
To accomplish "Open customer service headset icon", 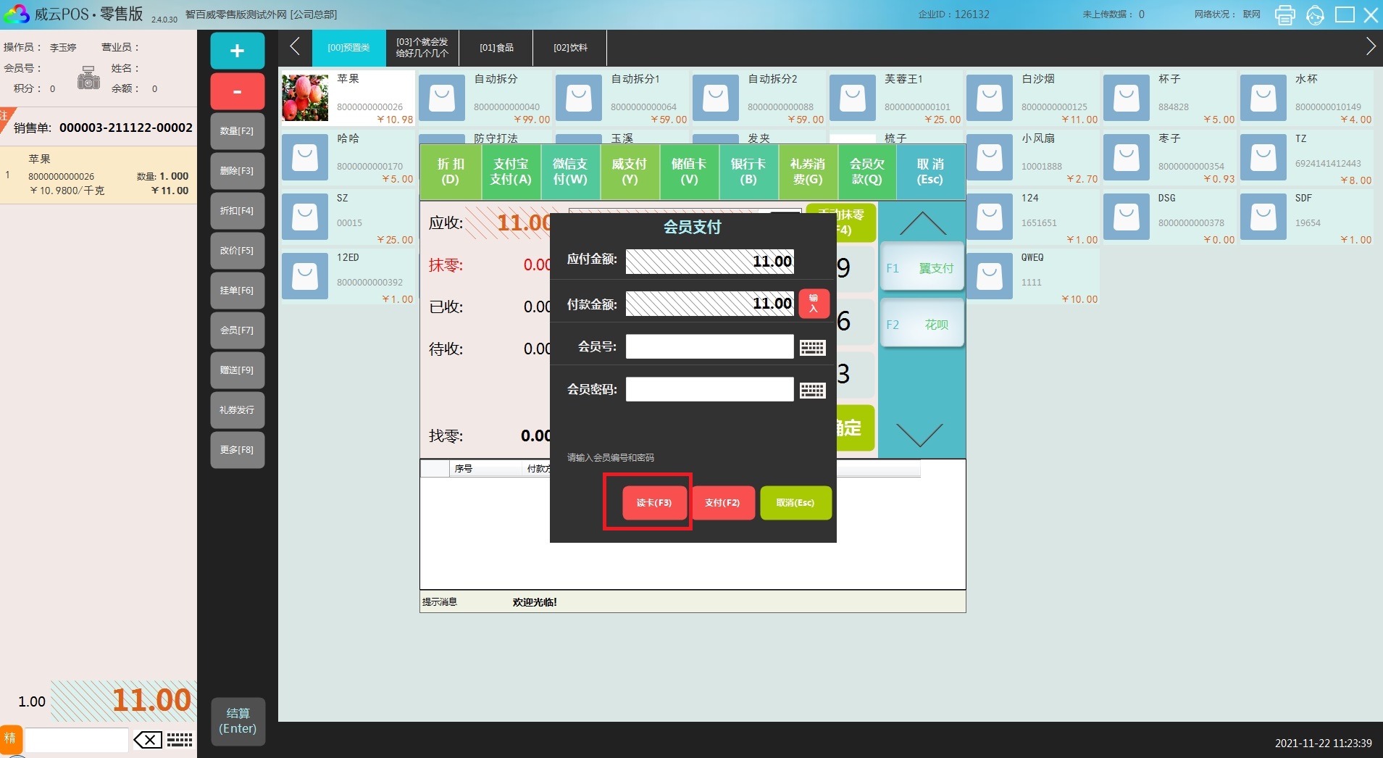I will point(1315,14).
